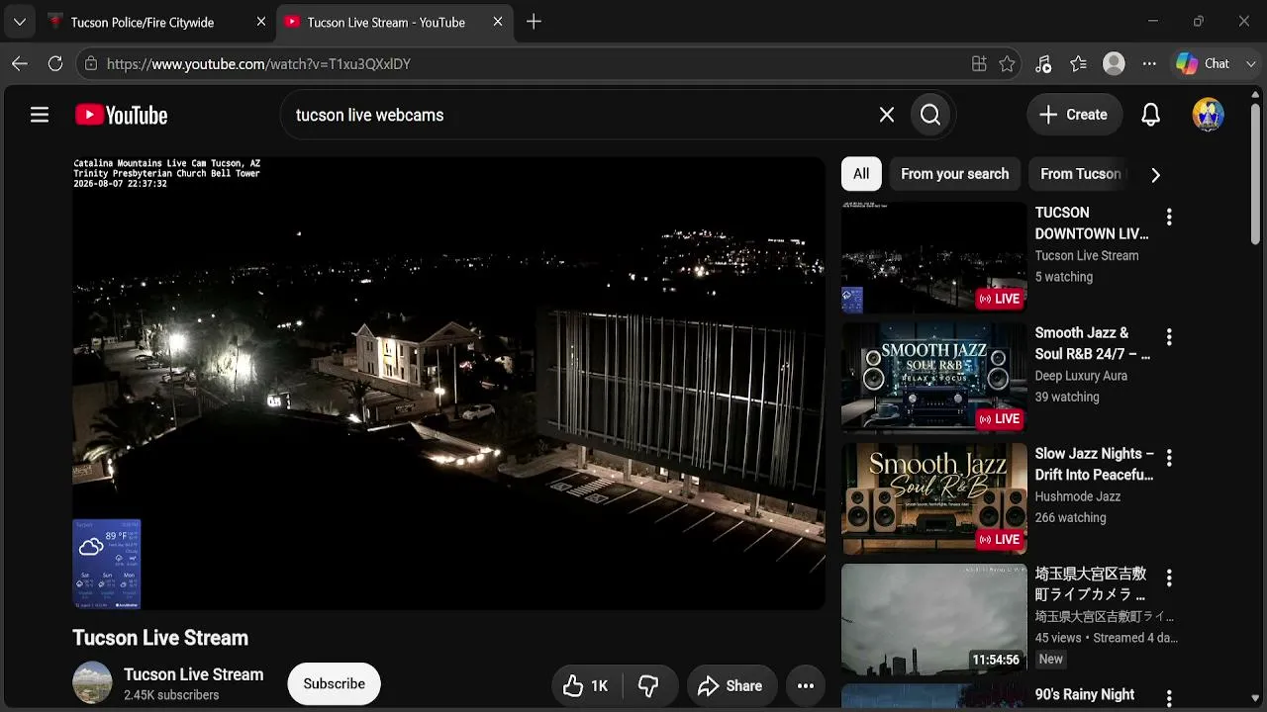Open options for the Japanese live camera video

click(1169, 578)
